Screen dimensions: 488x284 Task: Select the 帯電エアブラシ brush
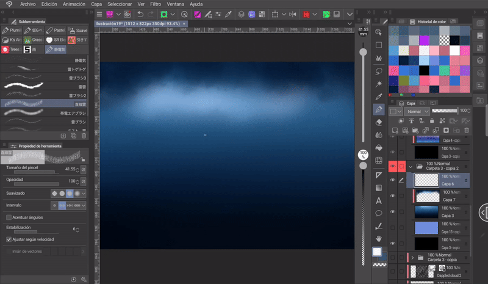coord(44,112)
